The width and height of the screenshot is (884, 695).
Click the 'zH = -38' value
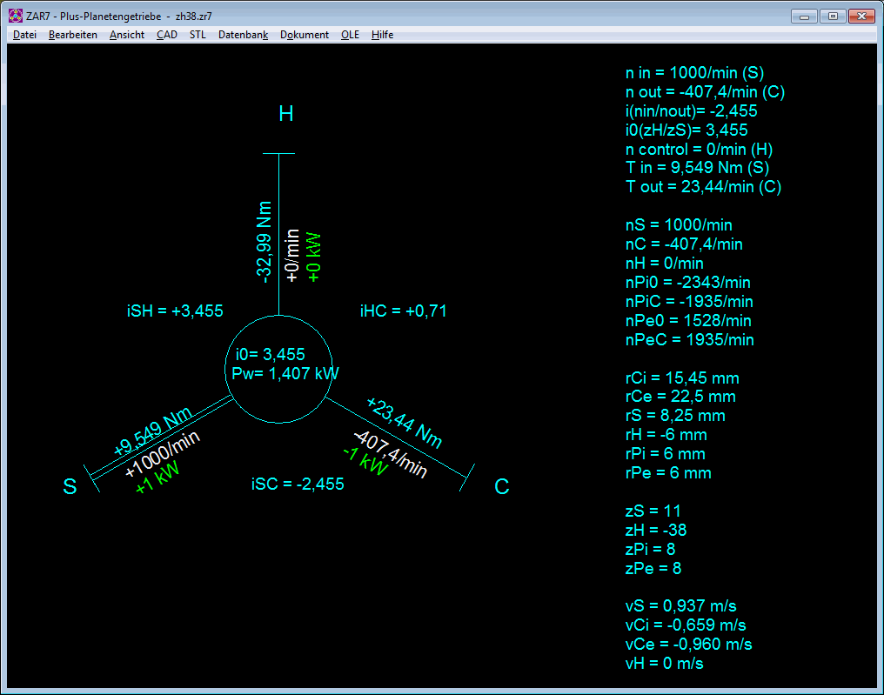[x=656, y=531]
